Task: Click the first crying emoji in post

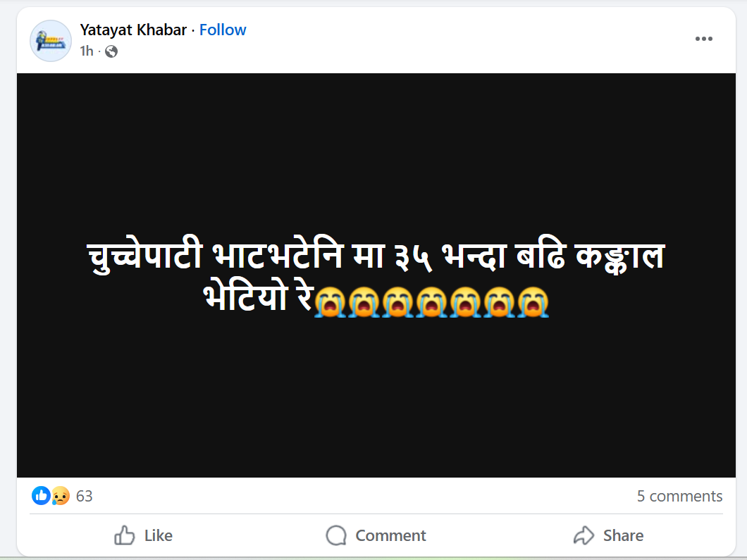Action: (x=328, y=301)
